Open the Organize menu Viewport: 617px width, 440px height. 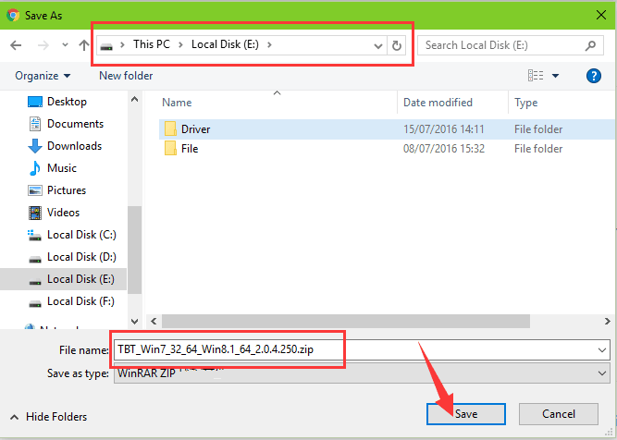click(43, 76)
